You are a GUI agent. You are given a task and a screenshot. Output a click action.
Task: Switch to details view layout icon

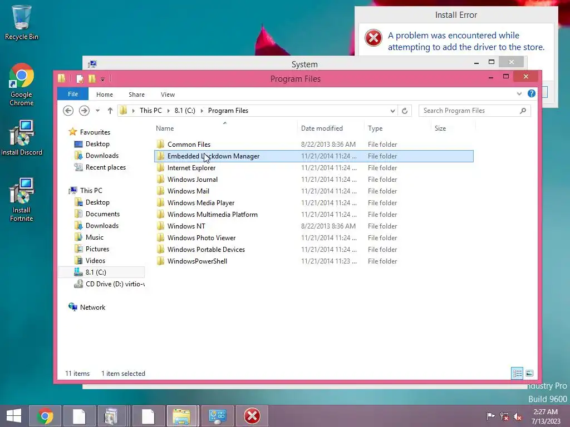tap(517, 373)
